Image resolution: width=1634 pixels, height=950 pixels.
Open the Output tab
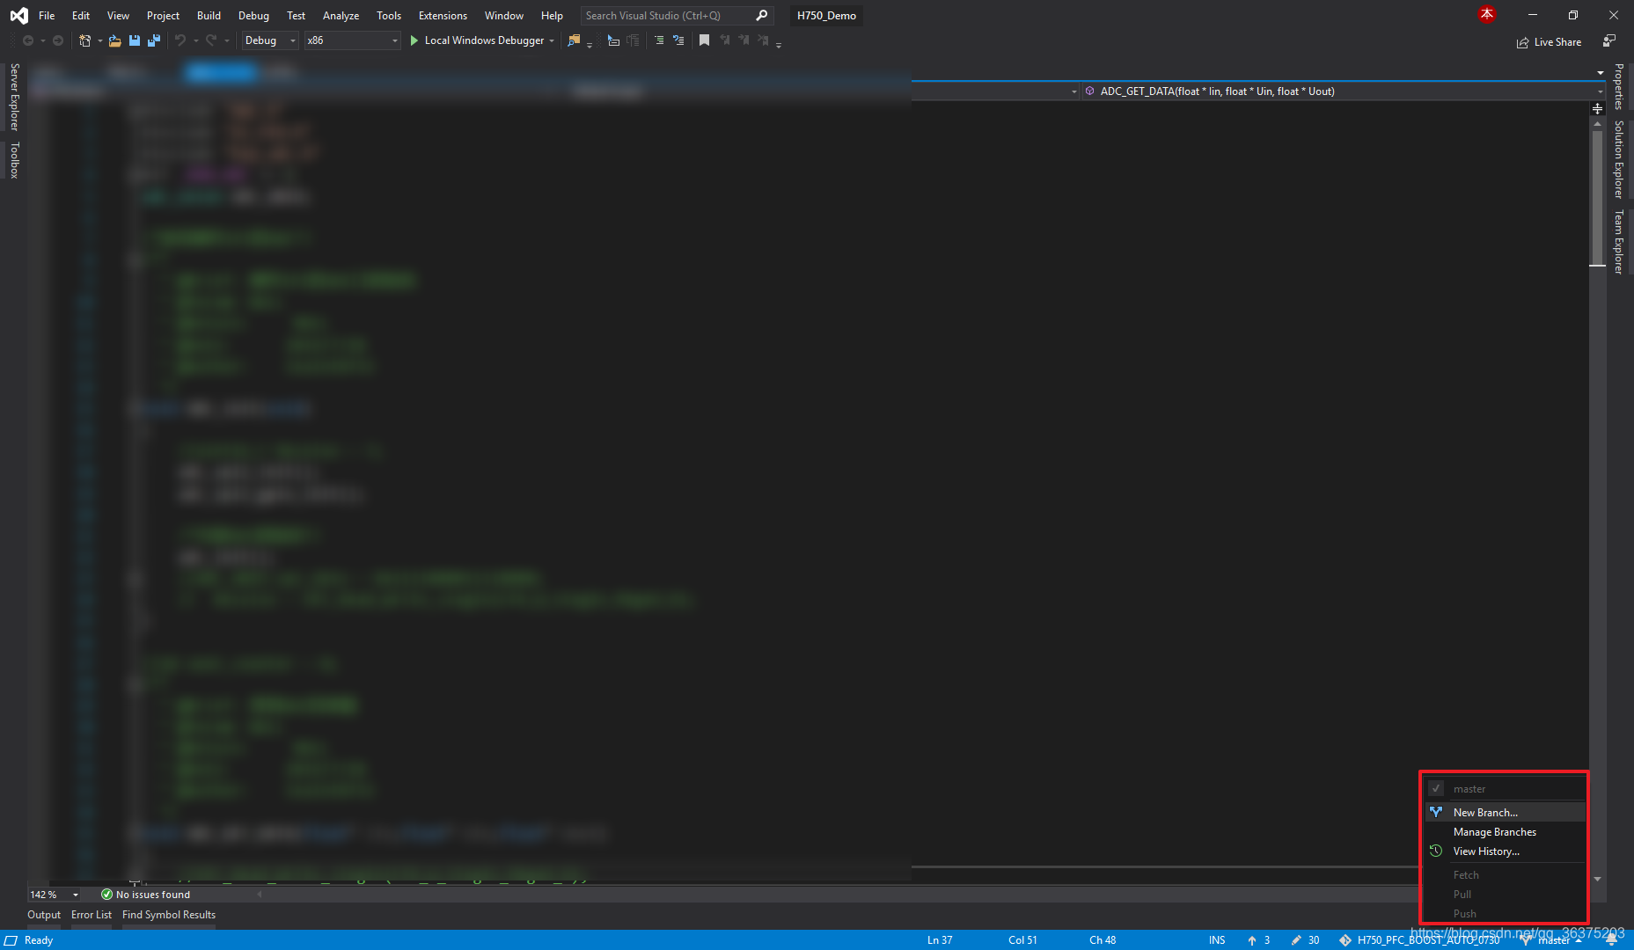click(x=44, y=915)
